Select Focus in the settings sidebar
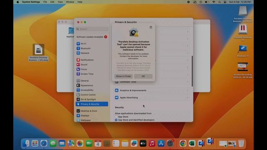The width and height of the screenshot is (267, 150). 82,69
